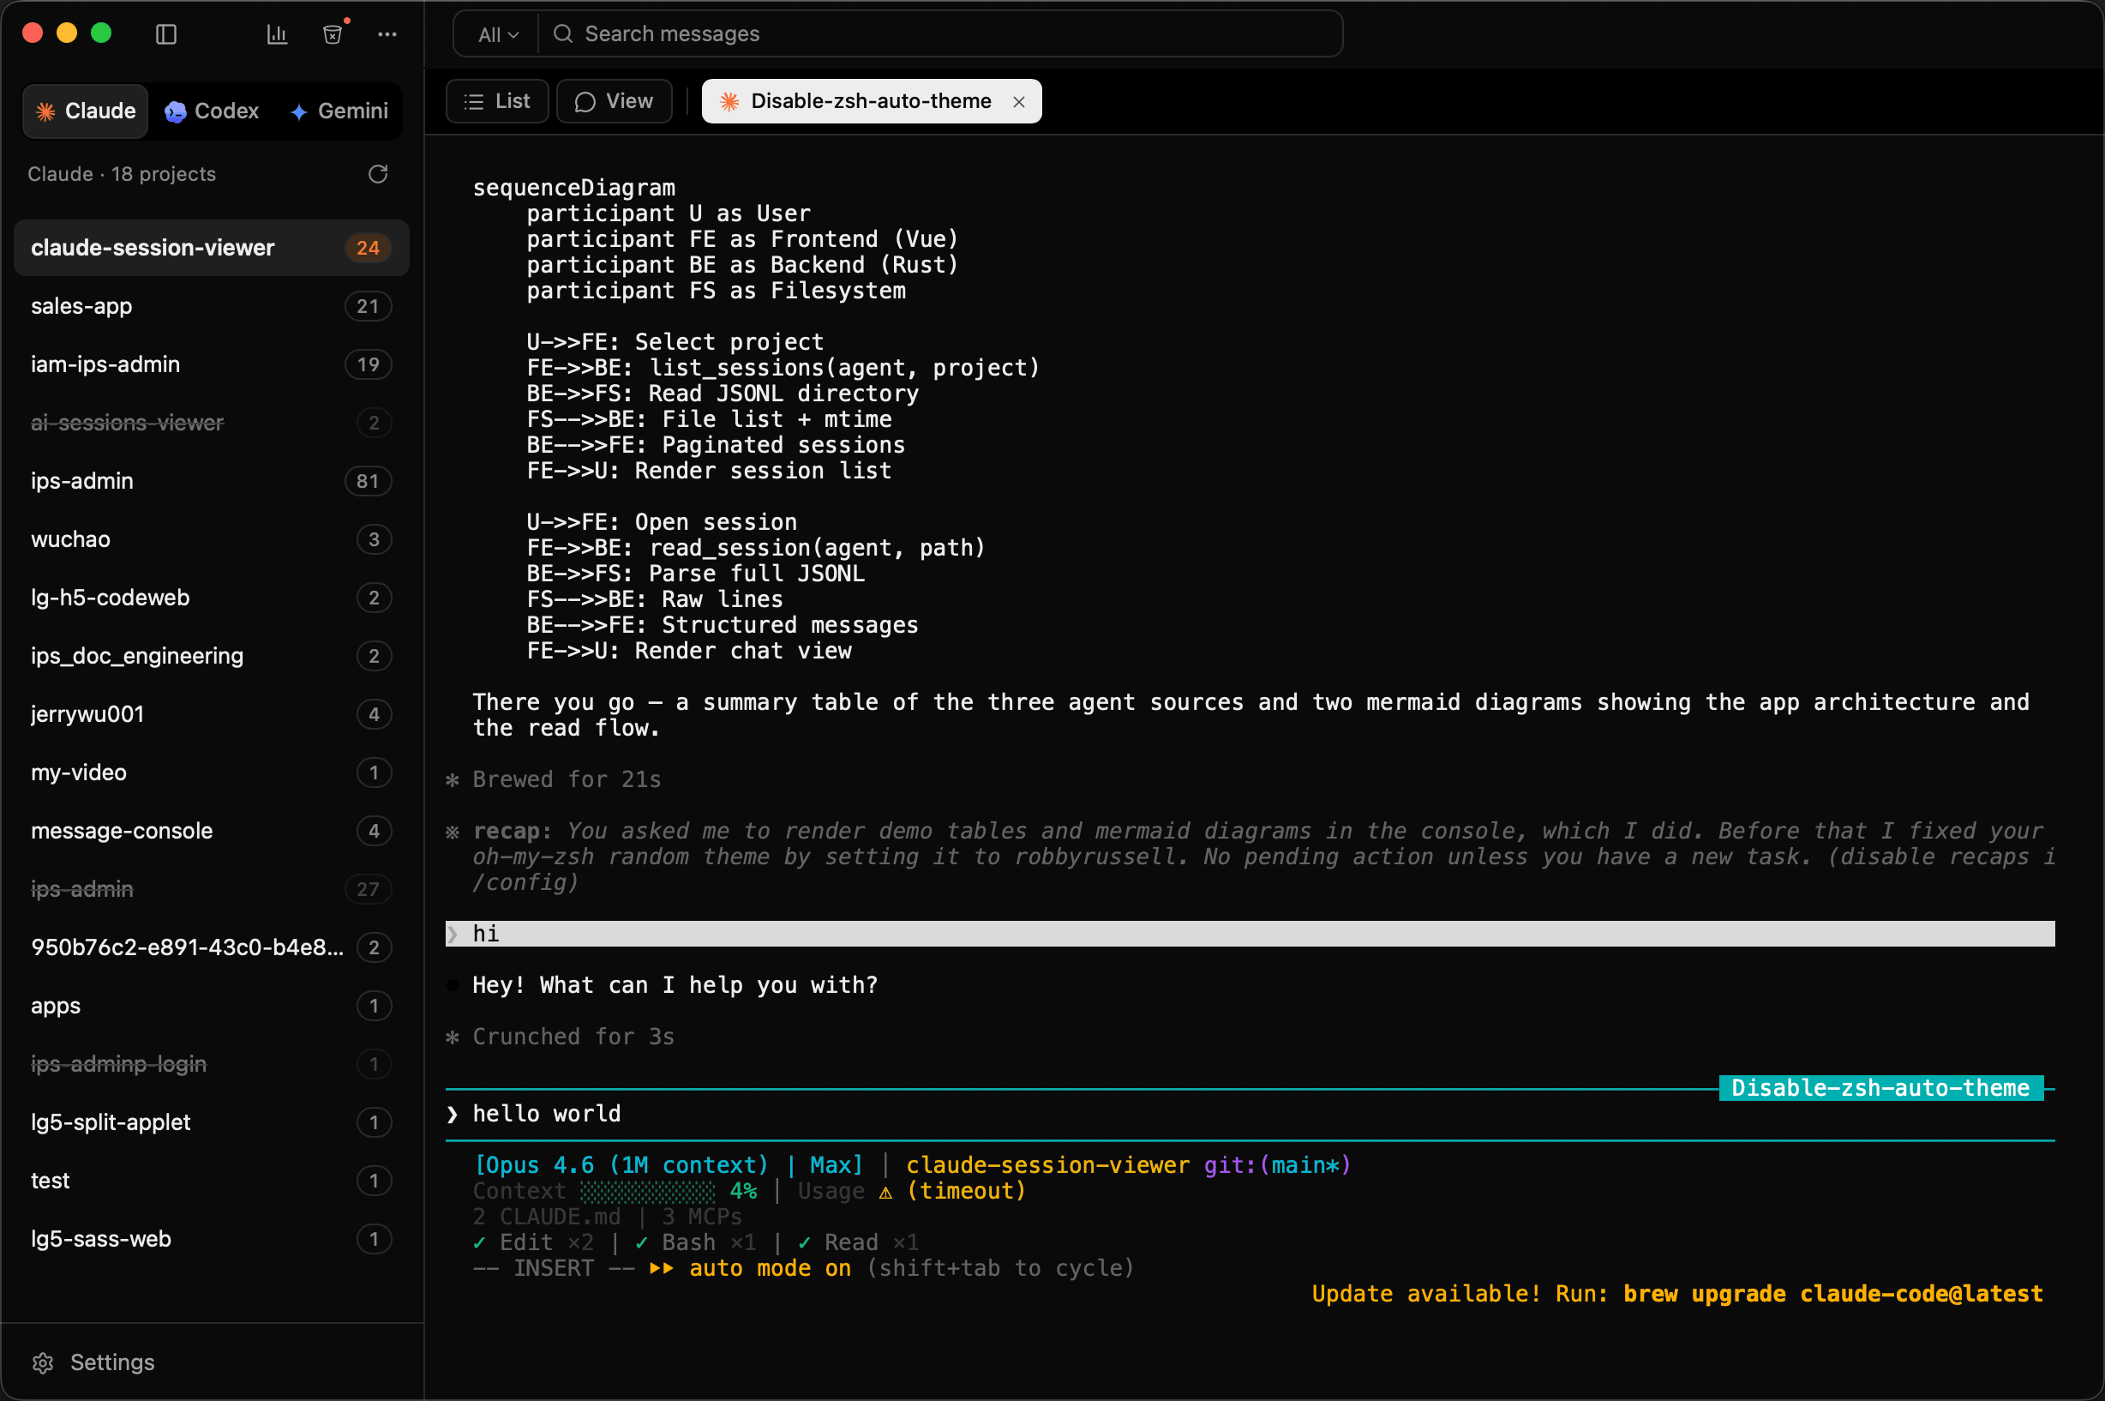The image size is (2105, 1401).
Task: Click the 'sequenceDiagram' code line
Action: 573,188
